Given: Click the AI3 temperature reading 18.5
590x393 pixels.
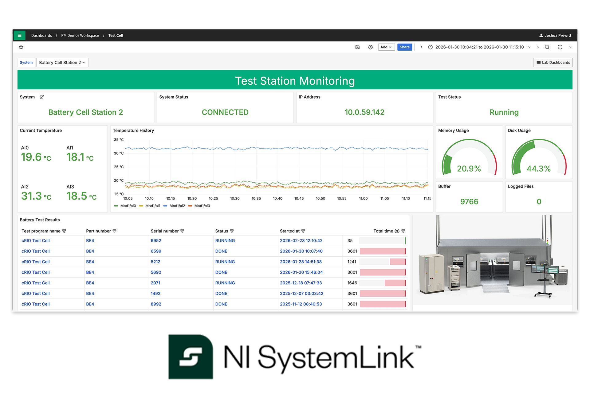Looking at the screenshot, I should point(81,196).
